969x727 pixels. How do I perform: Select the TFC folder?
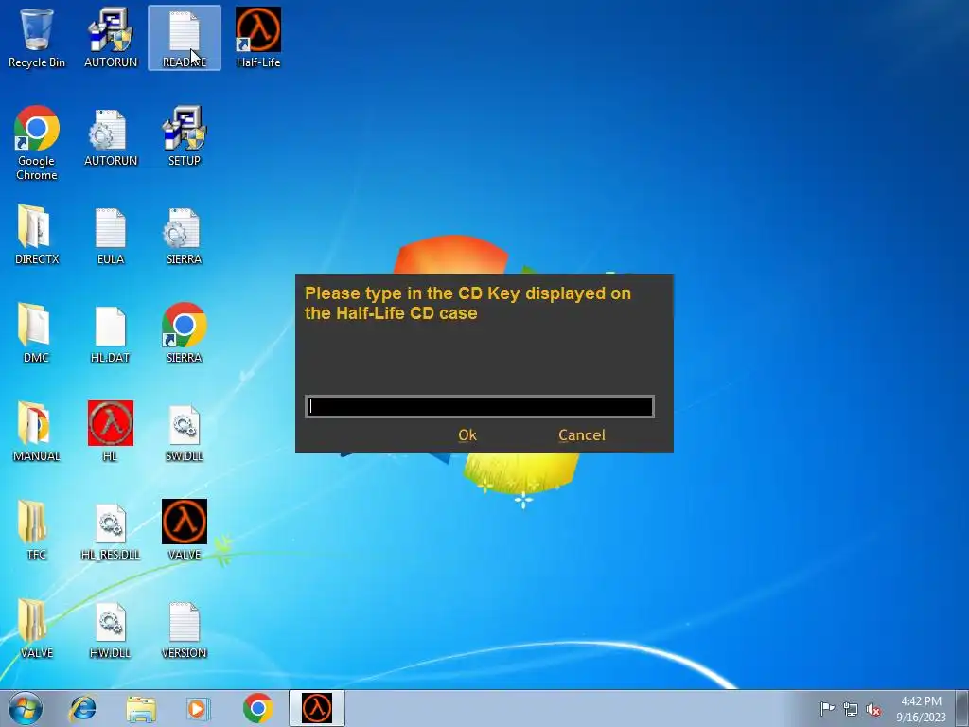[x=37, y=530]
